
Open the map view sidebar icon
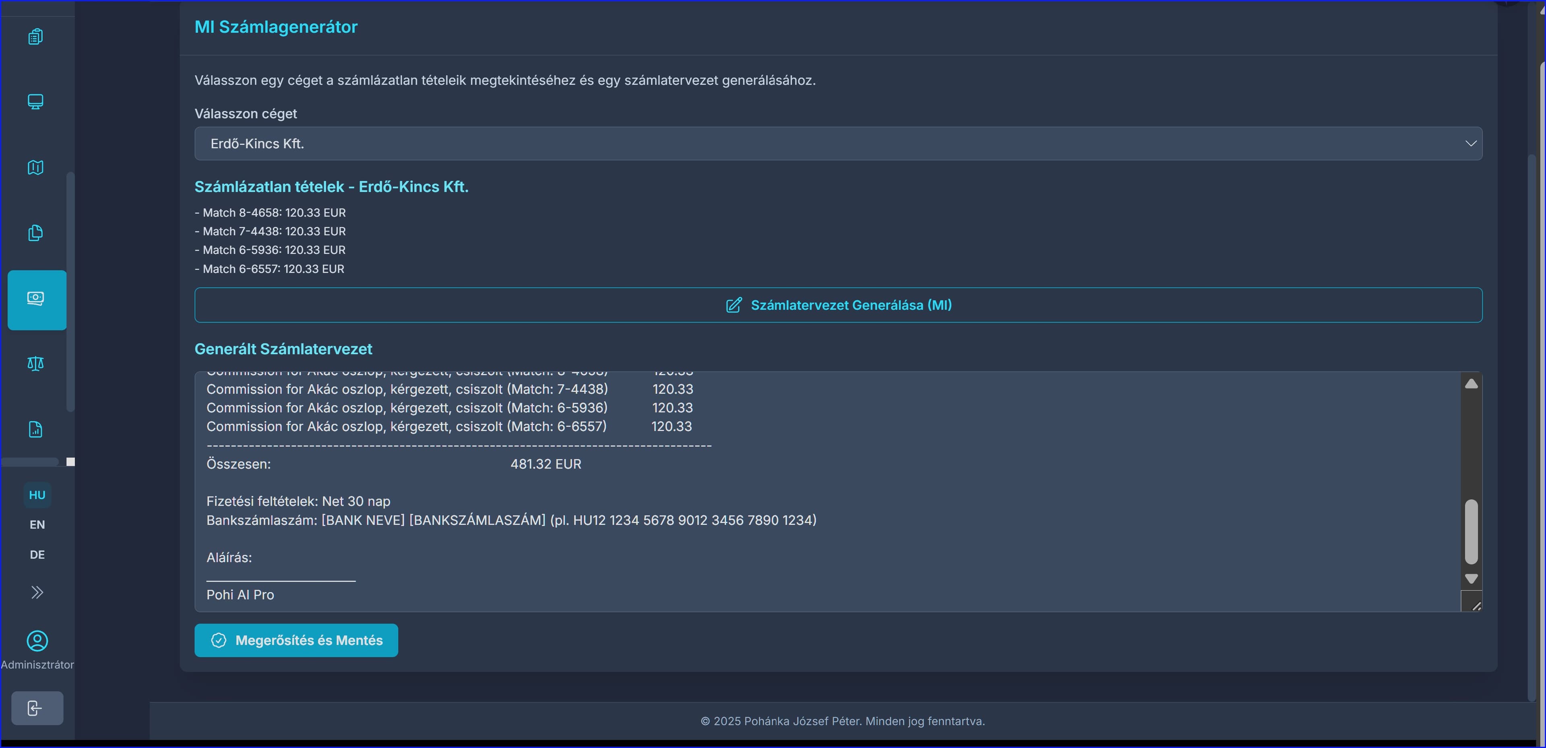click(x=35, y=167)
